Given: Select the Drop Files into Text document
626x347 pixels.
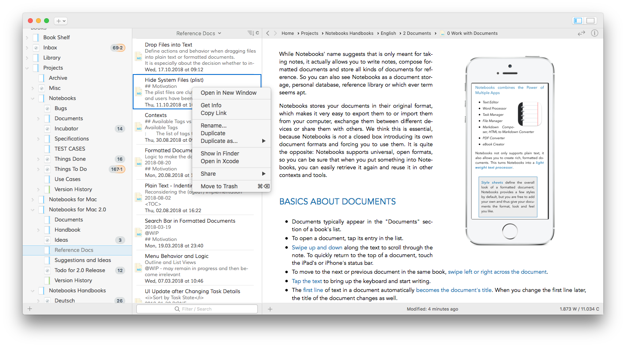Looking at the screenshot, I should pos(197,57).
